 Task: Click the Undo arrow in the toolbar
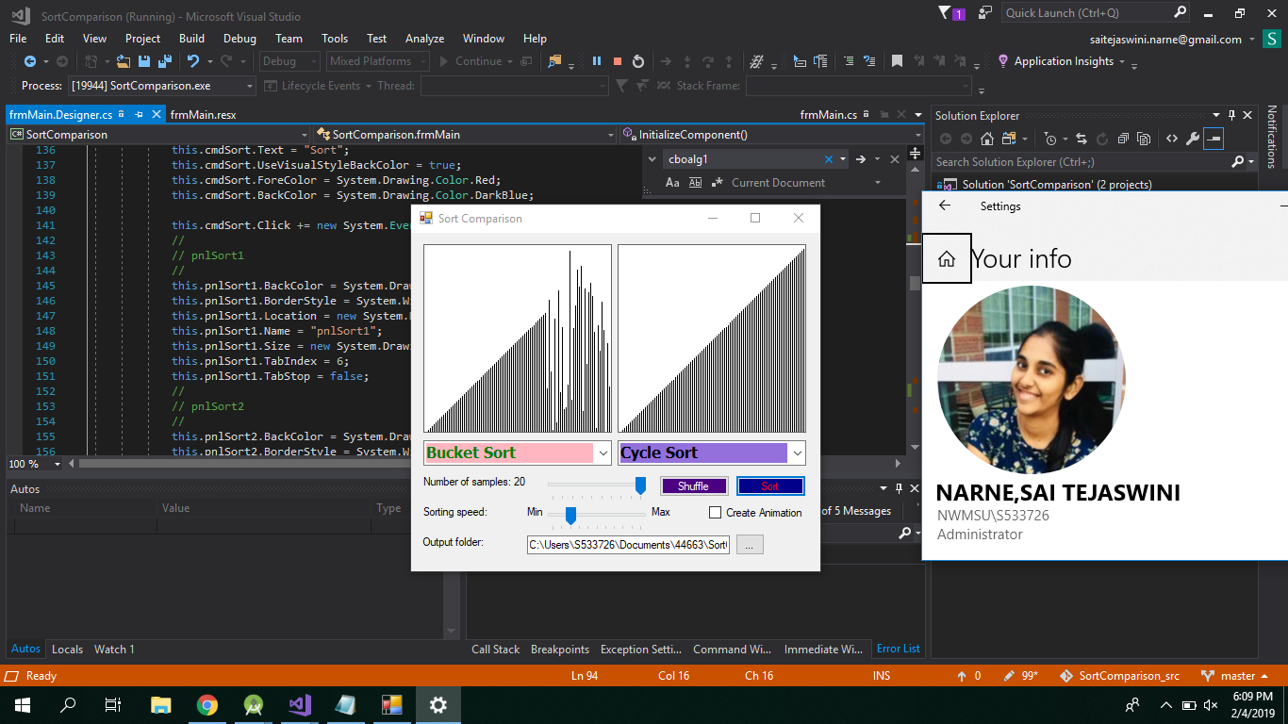tap(192, 61)
